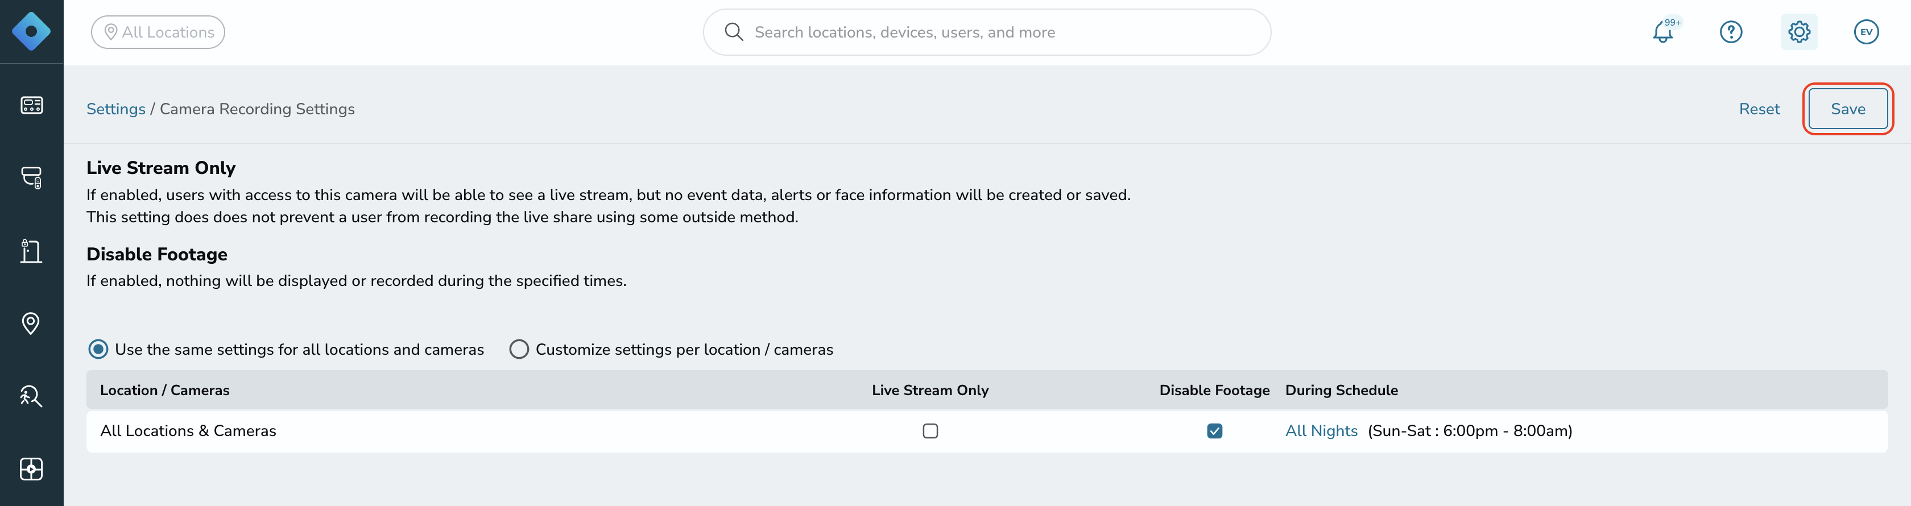Click '(Sun-Sat : 6:00pm - 8:00am)' schedule text
This screenshot has height=506, width=1911.
click(x=1470, y=431)
